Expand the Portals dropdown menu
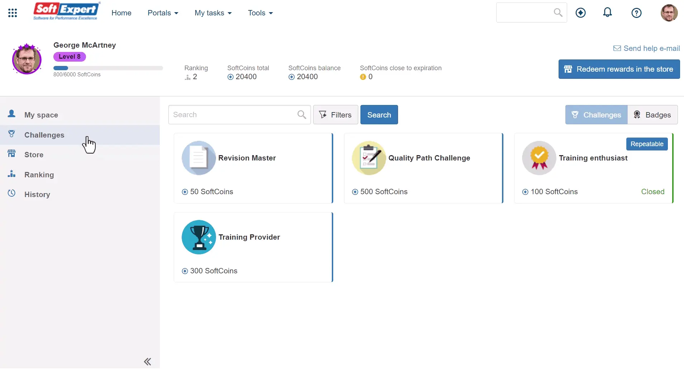Image resolution: width=684 pixels, height=369 pixels. pyautogui.click(x=163, y=13)
